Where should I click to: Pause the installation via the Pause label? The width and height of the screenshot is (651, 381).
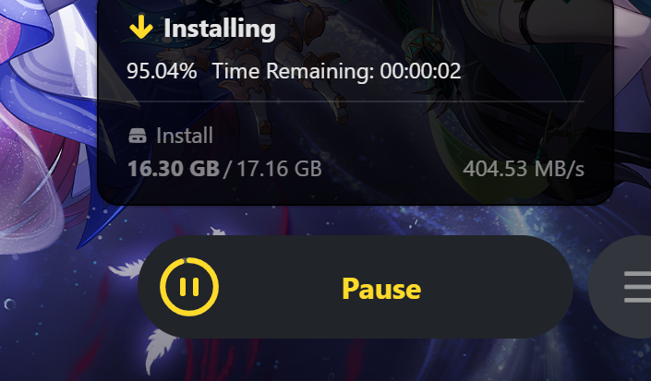click(x=381, y=289)
